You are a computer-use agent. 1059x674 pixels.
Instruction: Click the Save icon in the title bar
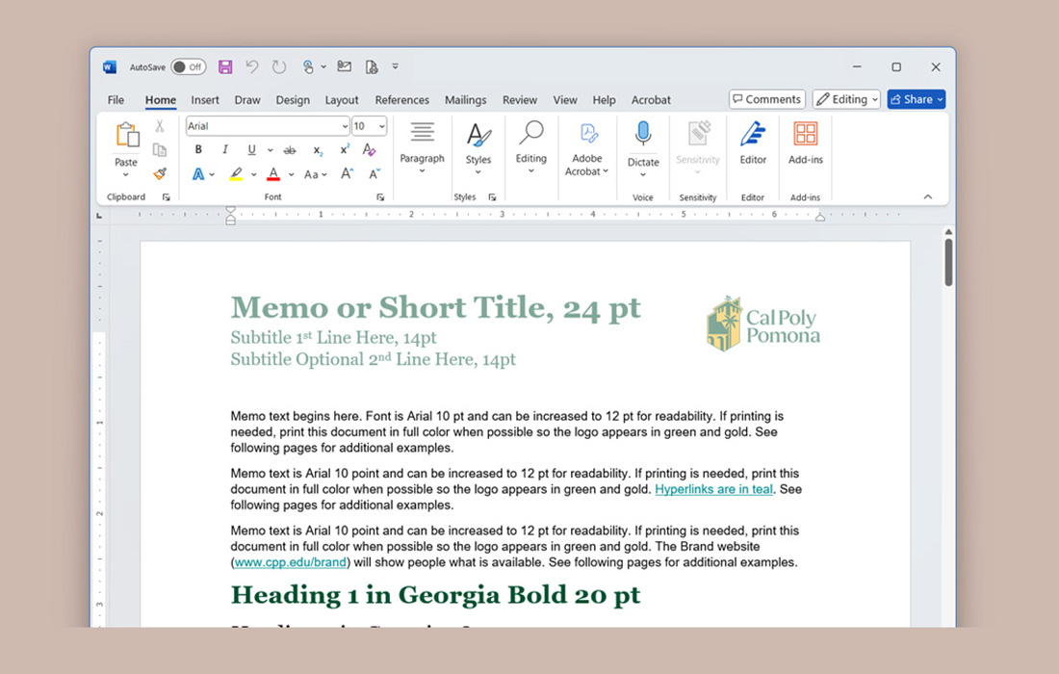(225, 66)
